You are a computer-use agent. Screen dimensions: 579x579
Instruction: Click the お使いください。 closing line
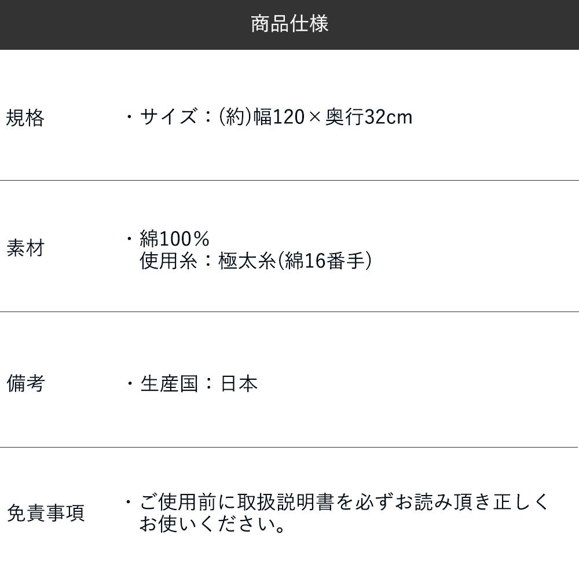212,525
